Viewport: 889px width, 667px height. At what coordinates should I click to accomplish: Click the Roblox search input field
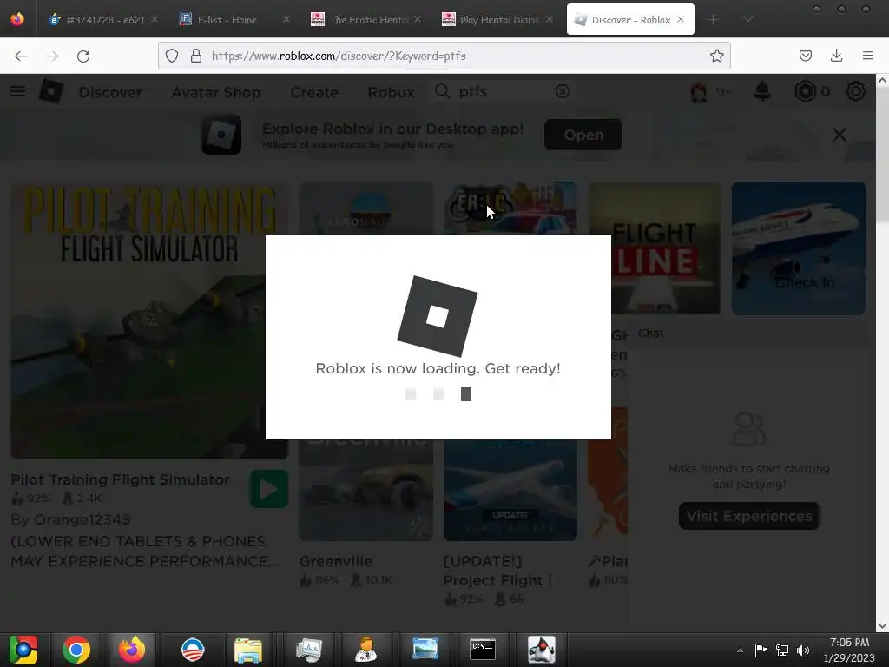[502, 92]
